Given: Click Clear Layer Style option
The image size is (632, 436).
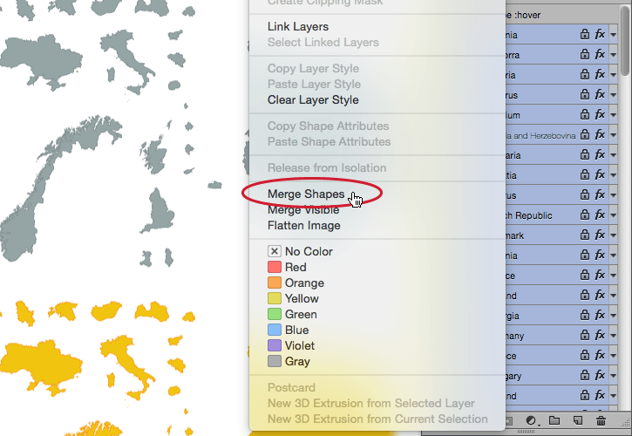Looking at the screenshot, I should coord(313,100).
